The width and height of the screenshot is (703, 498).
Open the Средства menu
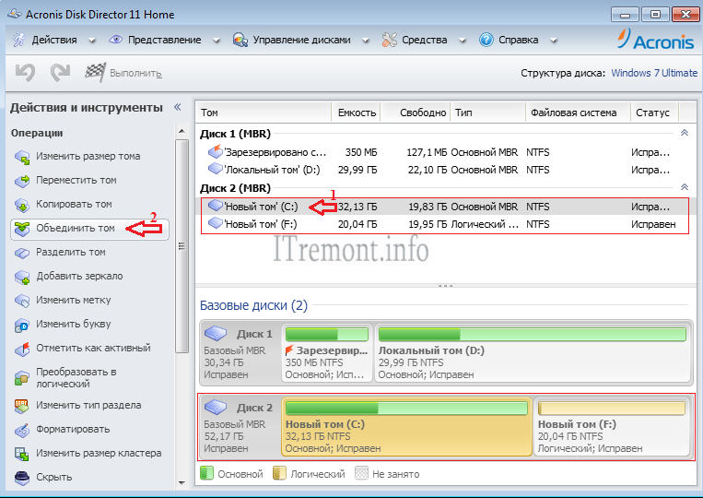coord(424,40)
